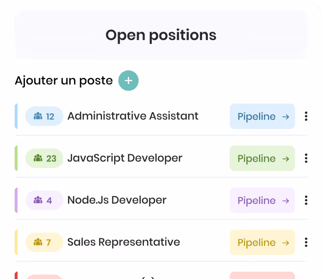The height and width of the screenshot is (279, 322).
Task: Click the purple candidates badge showing 4
Action: [44, 200]
